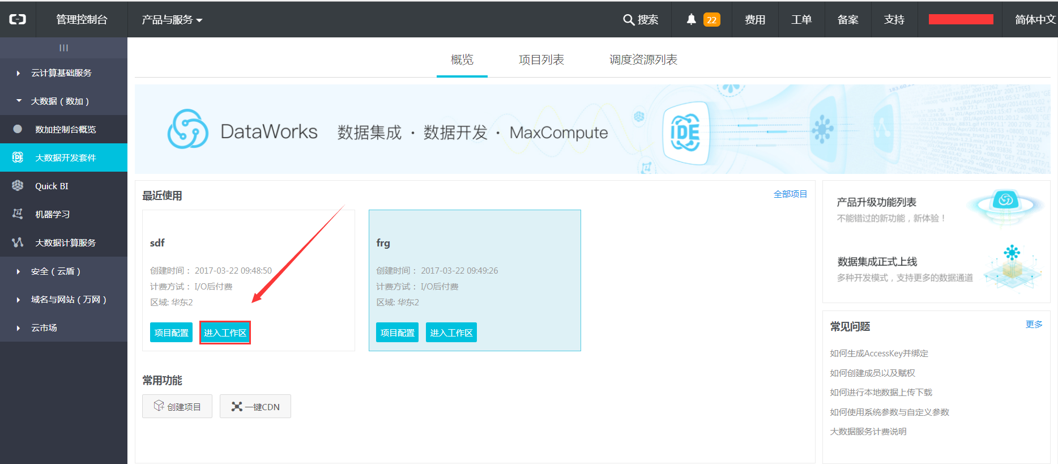
Task: Open 更多 link in 常见问题
Action: coord(1034,325)
